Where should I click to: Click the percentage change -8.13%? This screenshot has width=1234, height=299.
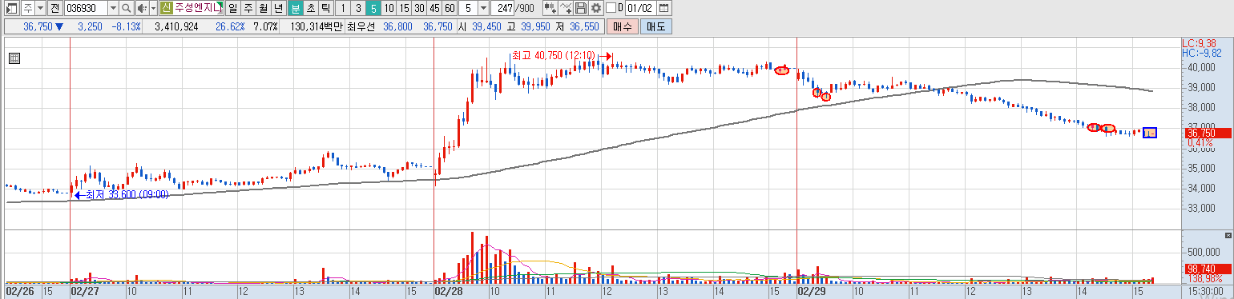[x=127, y=26]
